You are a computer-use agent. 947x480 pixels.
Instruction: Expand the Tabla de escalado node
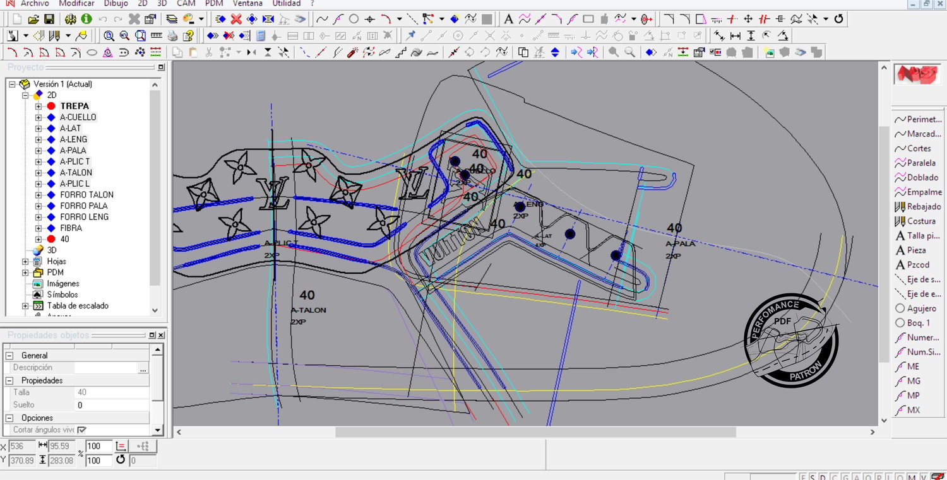(x=25, y=306)
